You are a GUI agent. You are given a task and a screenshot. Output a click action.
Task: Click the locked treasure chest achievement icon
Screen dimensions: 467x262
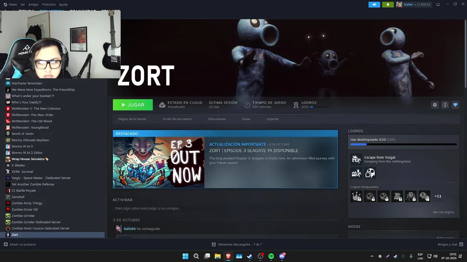point(397,196)
